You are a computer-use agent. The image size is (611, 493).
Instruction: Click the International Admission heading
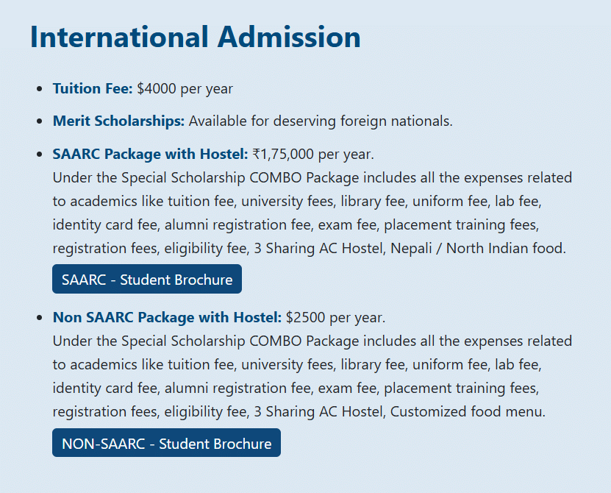tap(195, 38)
